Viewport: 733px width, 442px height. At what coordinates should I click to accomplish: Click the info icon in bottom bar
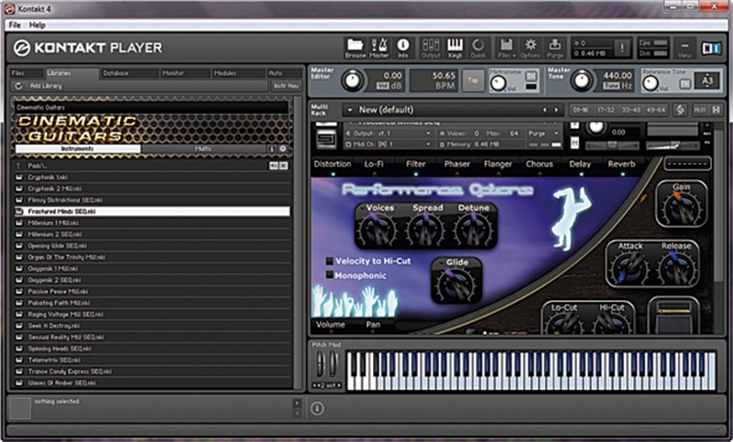click(x=316, y=408)
